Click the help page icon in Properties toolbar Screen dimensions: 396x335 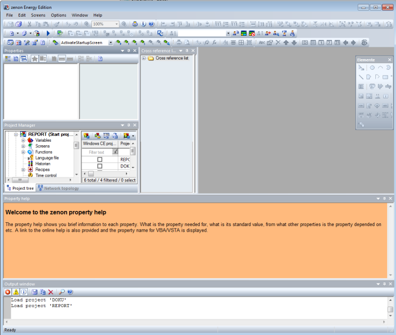[x=100, y=59]
